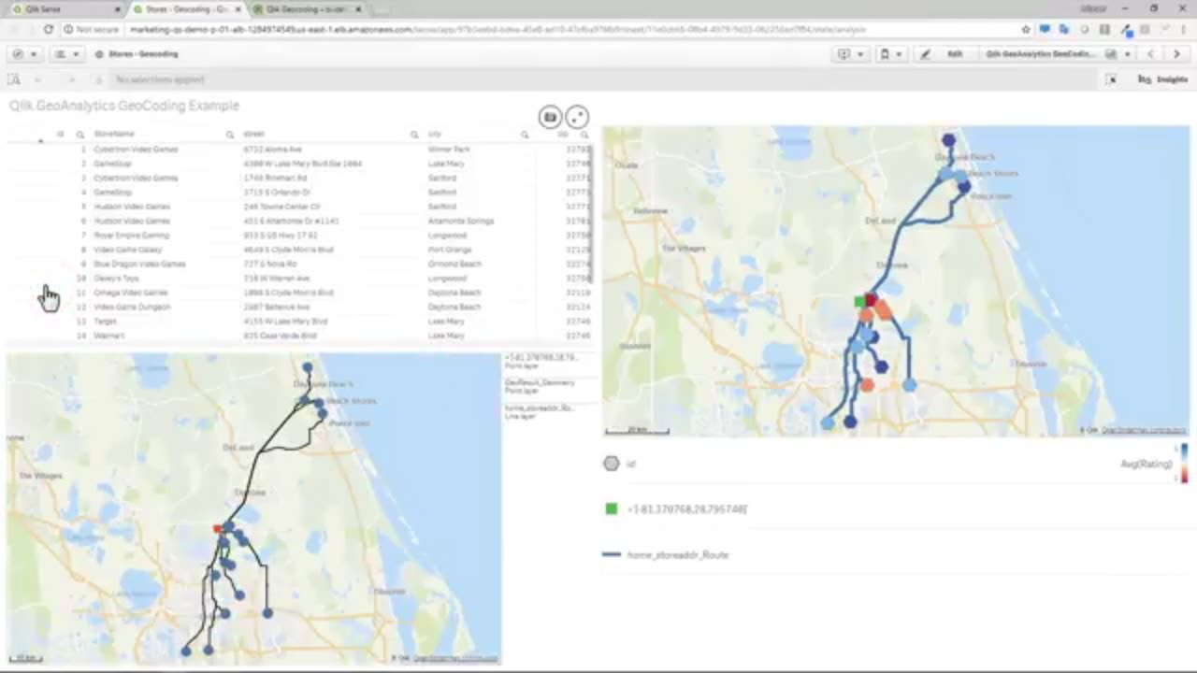Expand table to full screen
Image resolution: width=1197 pixels, height=673 pixels.
coord(578,117)
